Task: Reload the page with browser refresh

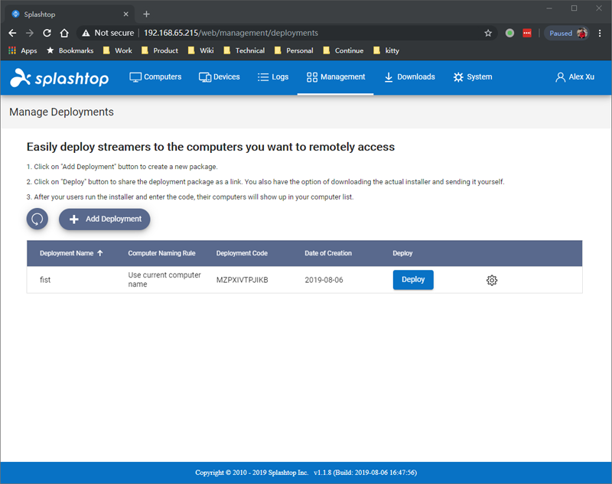Action: coord(47,33)
